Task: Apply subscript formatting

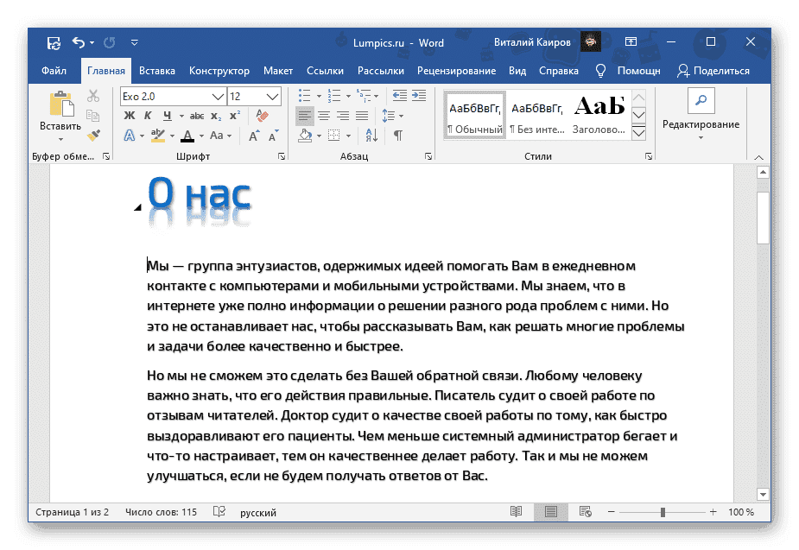Action: tap(214, 116)
